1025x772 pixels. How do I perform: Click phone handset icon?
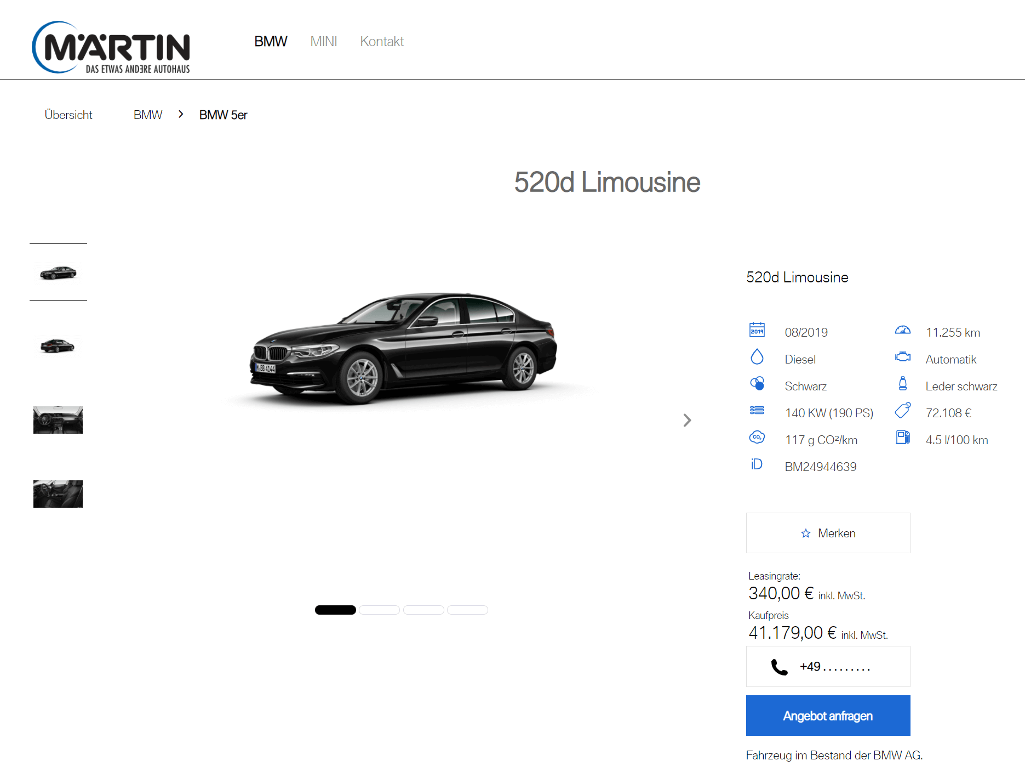(779, 667)
